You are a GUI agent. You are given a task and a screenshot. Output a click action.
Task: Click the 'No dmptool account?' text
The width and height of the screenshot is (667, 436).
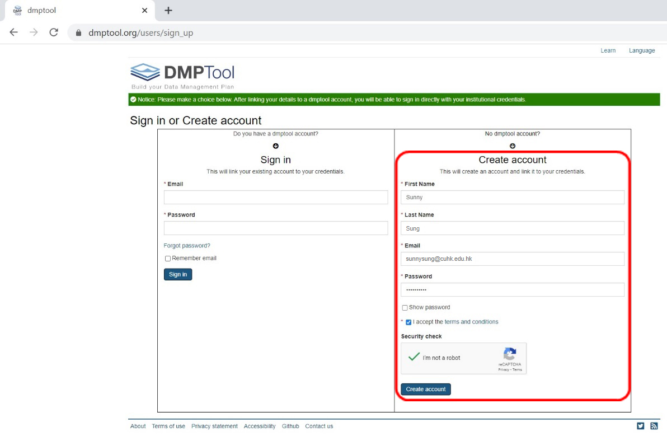point(513,134)
